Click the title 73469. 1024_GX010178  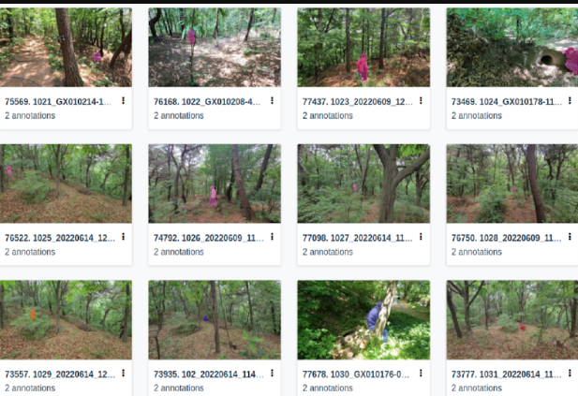[507, 102]
